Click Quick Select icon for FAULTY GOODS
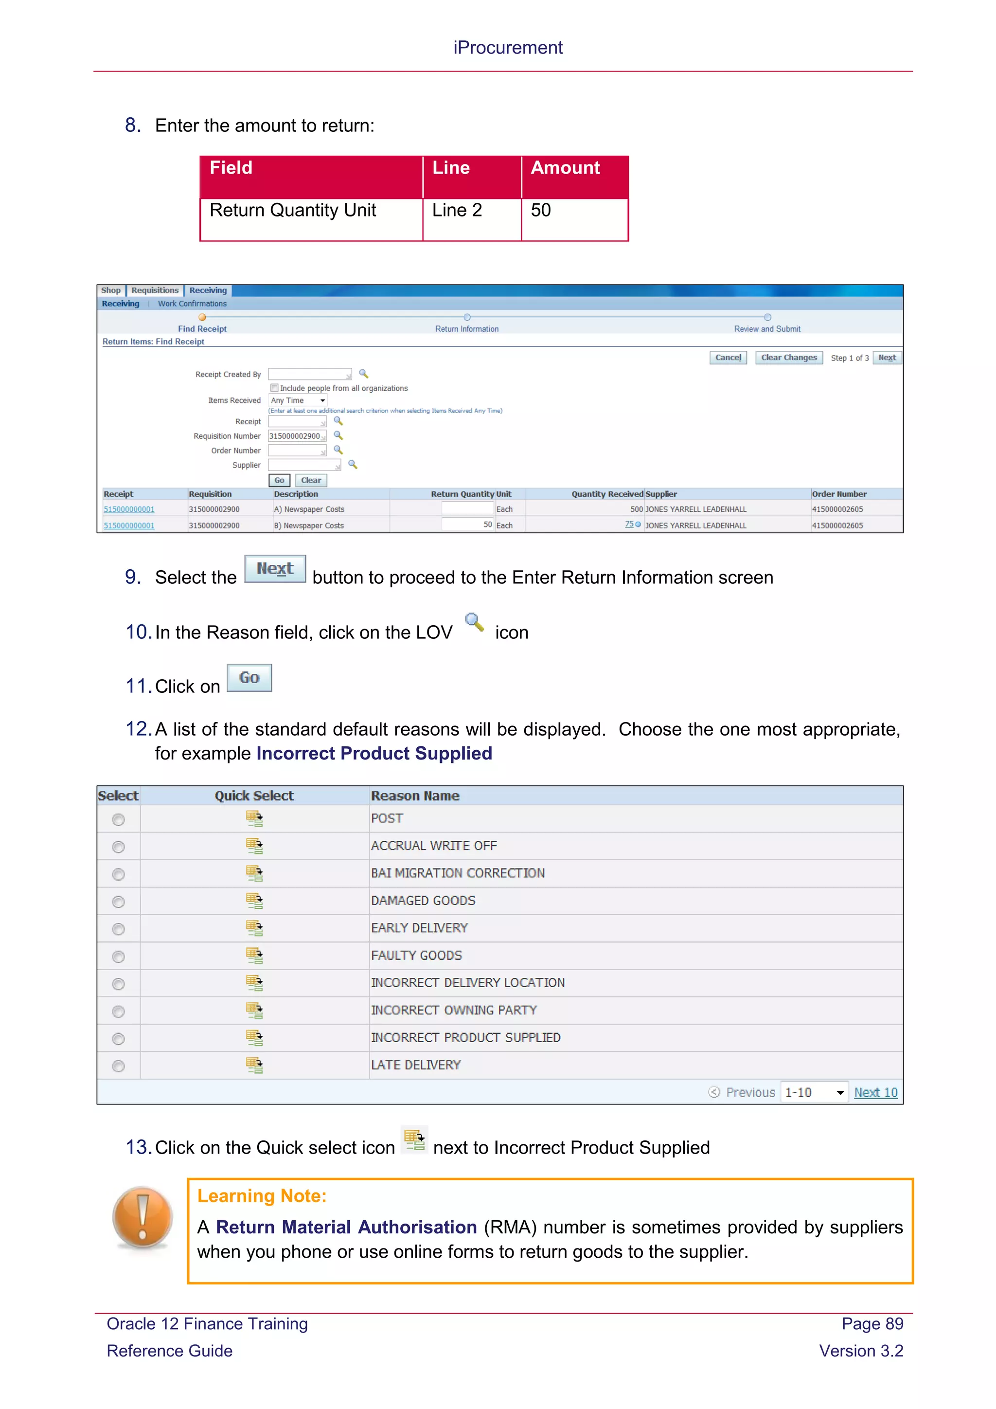996x1409 pixels. click(x=254, y=956)
